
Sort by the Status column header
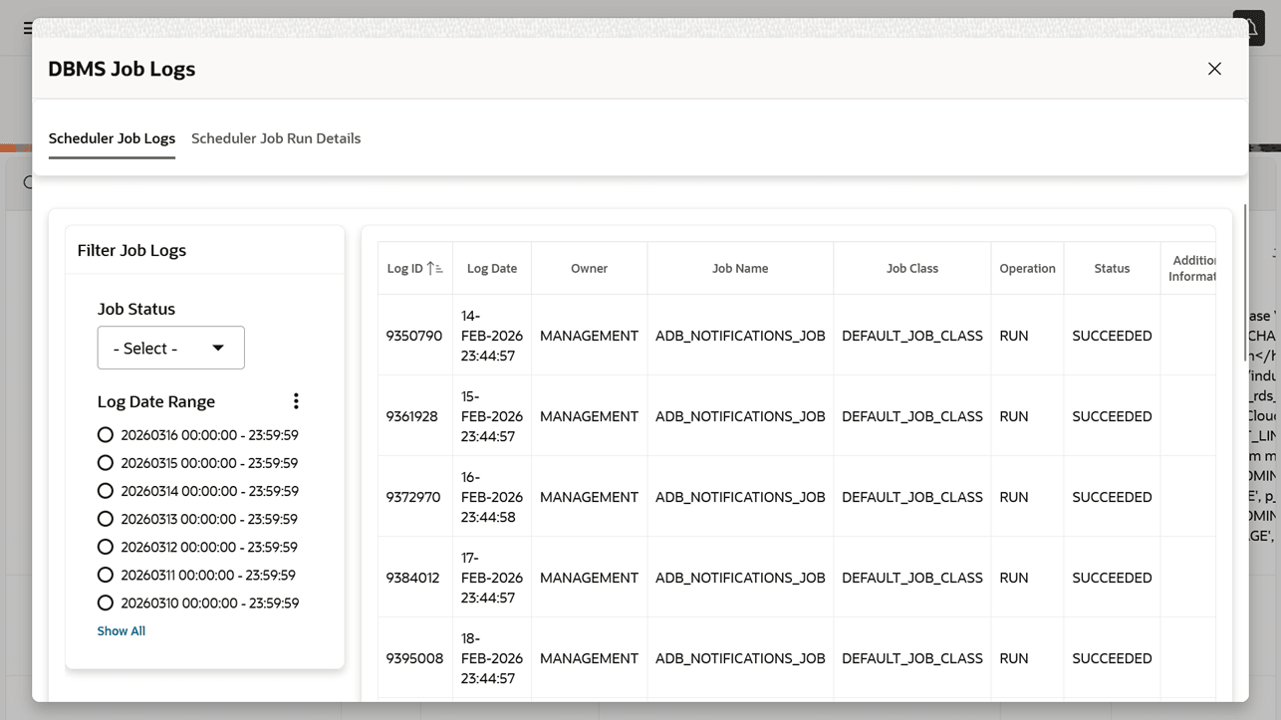(x=1112, y=269)
